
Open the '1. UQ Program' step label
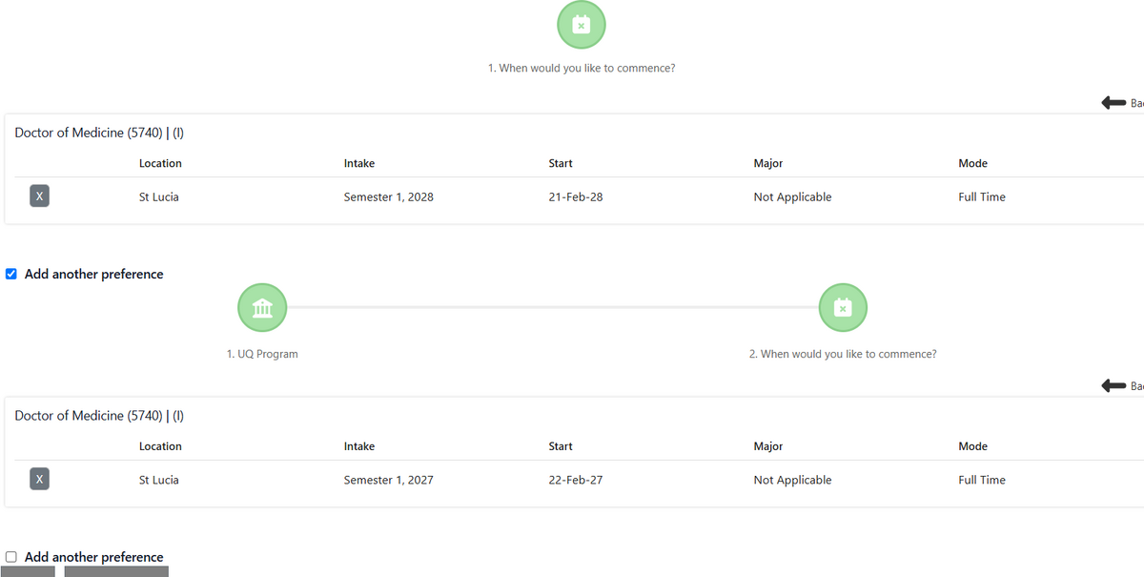pos(262,354)
